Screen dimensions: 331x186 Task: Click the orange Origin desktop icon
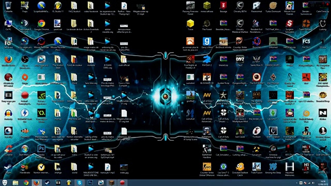tap(25, 77)
